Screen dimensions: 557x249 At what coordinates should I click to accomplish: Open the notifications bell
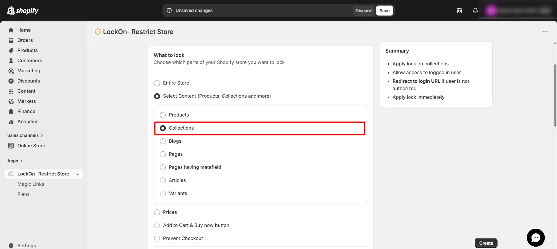[x=475, y=10]
